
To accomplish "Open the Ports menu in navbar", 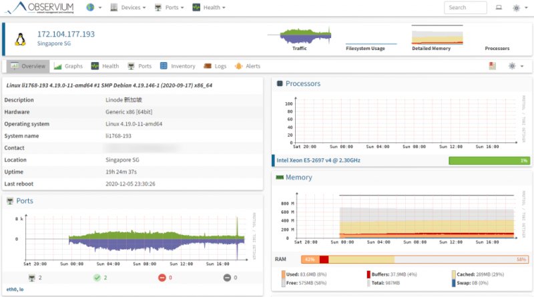I will pyautogui.click(x=169, y=7).
